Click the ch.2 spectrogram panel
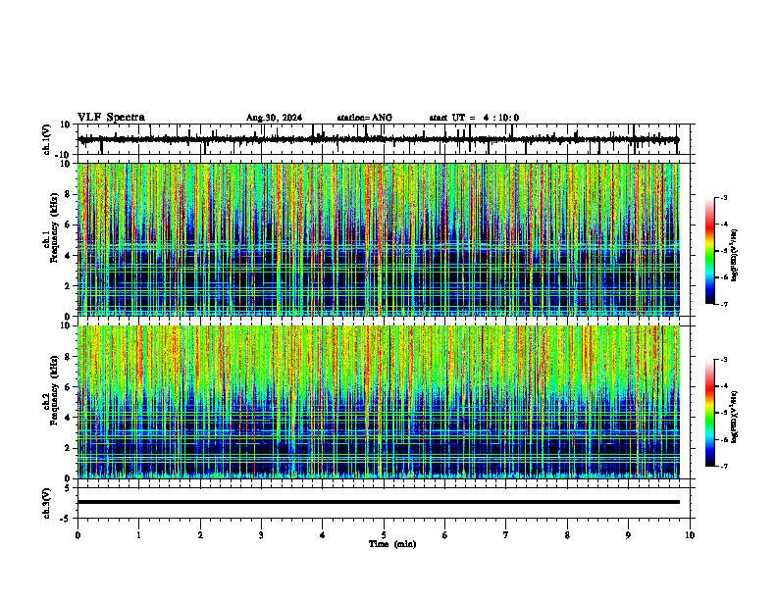The image size is (777, 600). point(379,402)
